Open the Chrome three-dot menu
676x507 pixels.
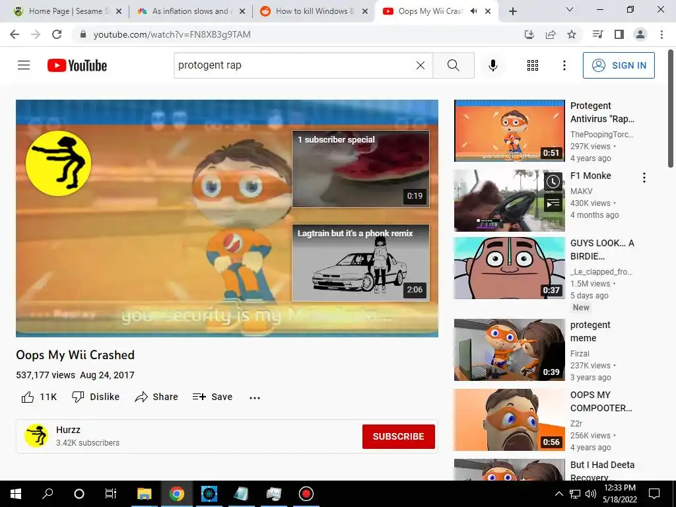tap(661, 34)
